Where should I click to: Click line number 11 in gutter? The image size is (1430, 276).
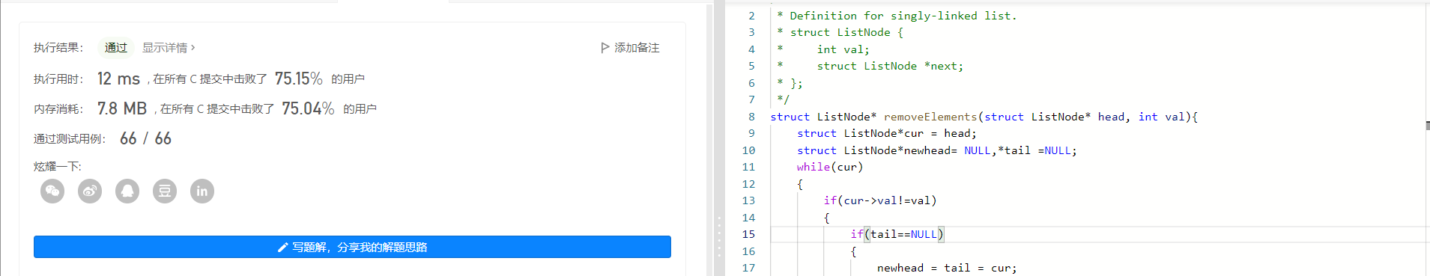tap(748, 167)
